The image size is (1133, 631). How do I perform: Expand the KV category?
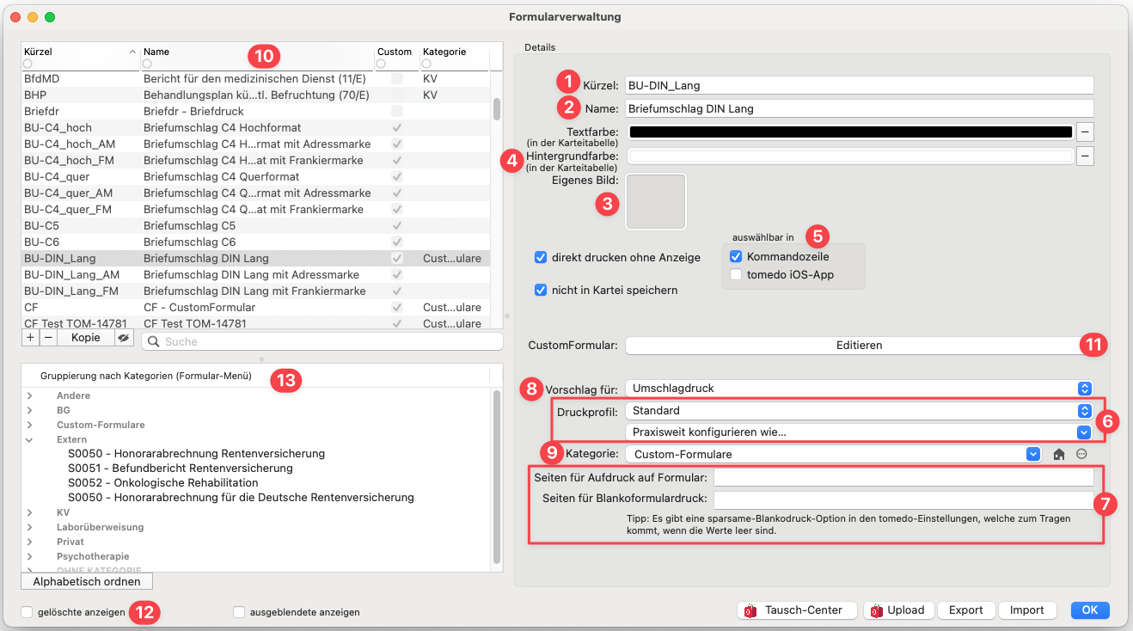30,512
